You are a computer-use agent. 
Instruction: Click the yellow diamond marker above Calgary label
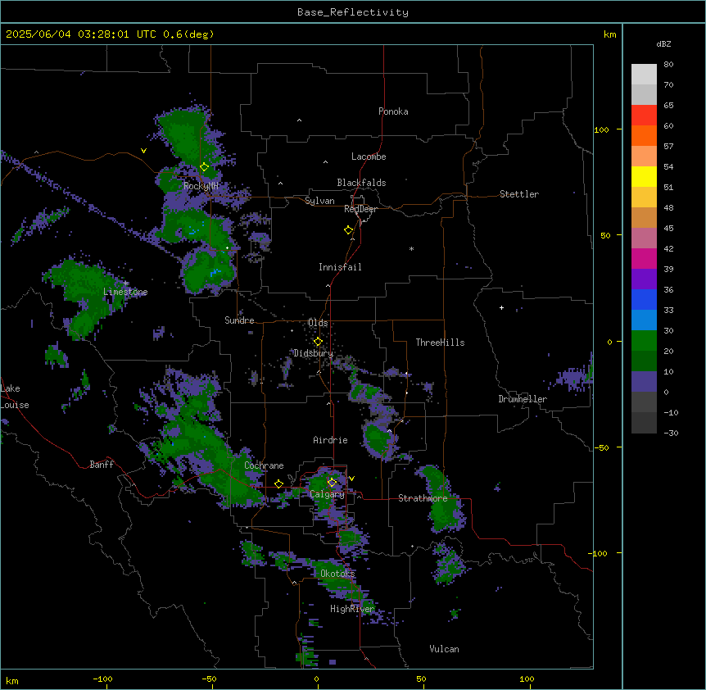(x=332, y=483)
